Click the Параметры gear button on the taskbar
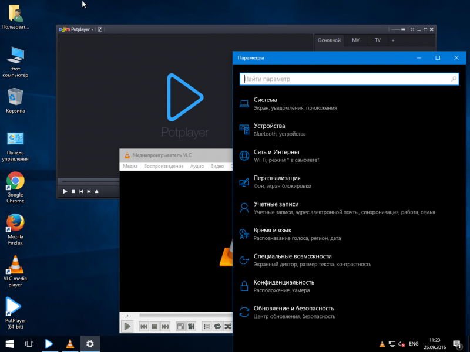470x352 pixels. pyautogui.click(x=90, y=344)
